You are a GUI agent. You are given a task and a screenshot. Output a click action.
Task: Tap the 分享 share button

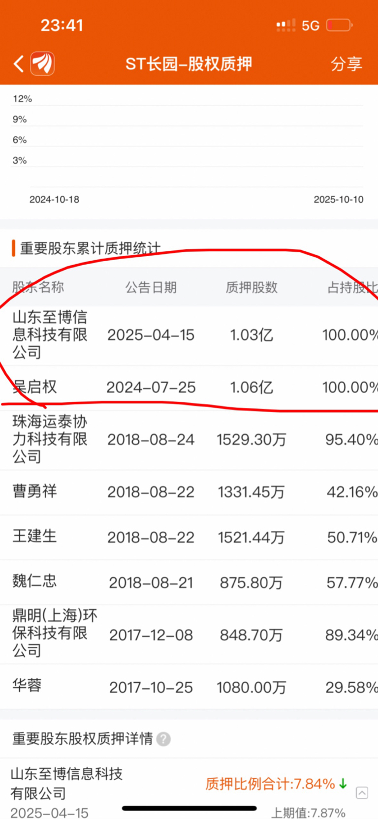pos(346,64)
